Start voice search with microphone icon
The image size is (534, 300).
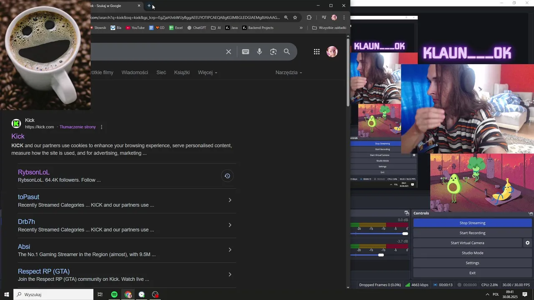(259, 52)
